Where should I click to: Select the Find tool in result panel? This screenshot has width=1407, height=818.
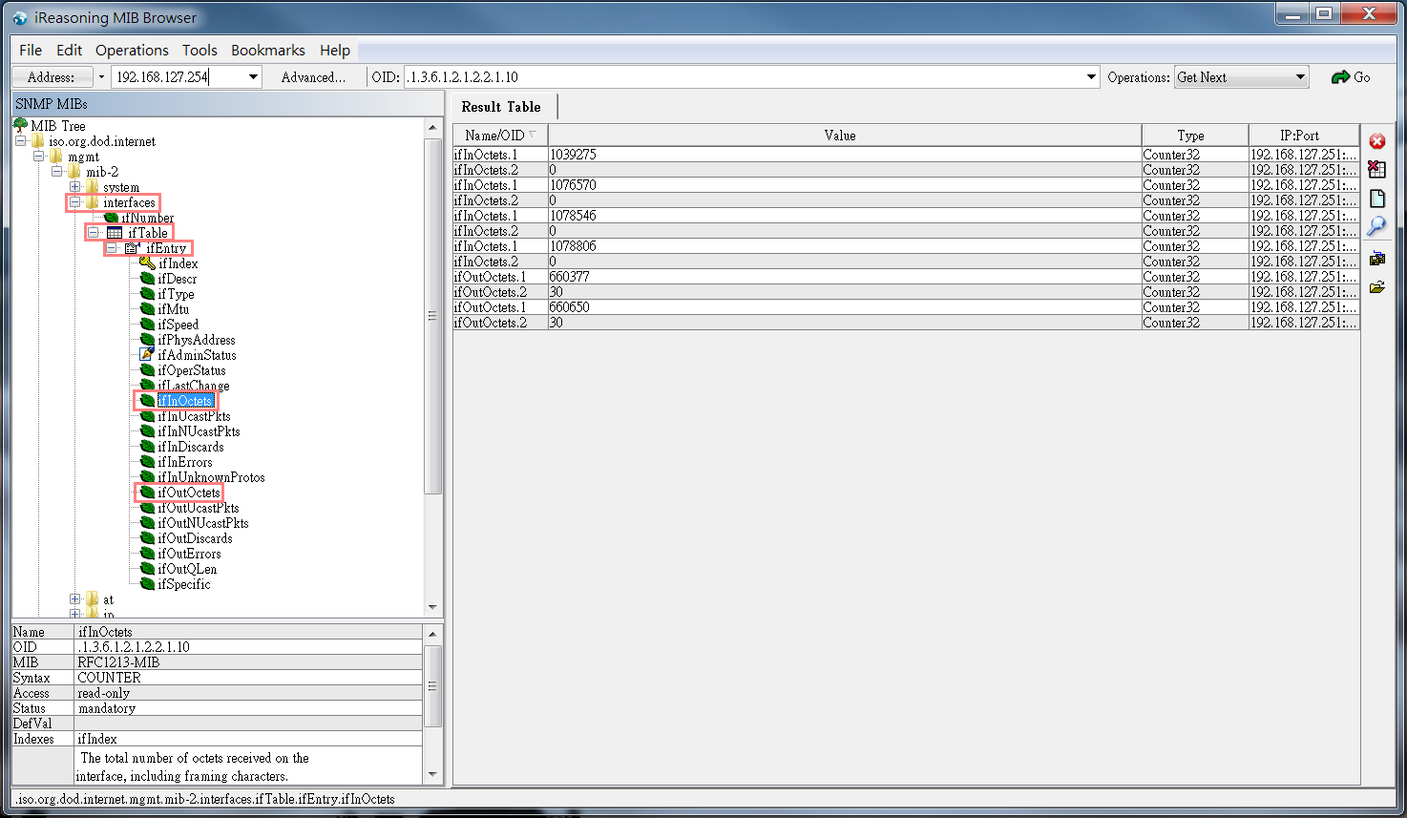[x=1377, y=226]
